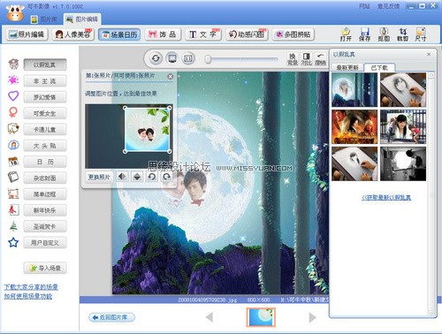This screenshot has width=442, height=334.
Task: Click the horizontal flip icon in photo panel
Action: tap(122, 177)
